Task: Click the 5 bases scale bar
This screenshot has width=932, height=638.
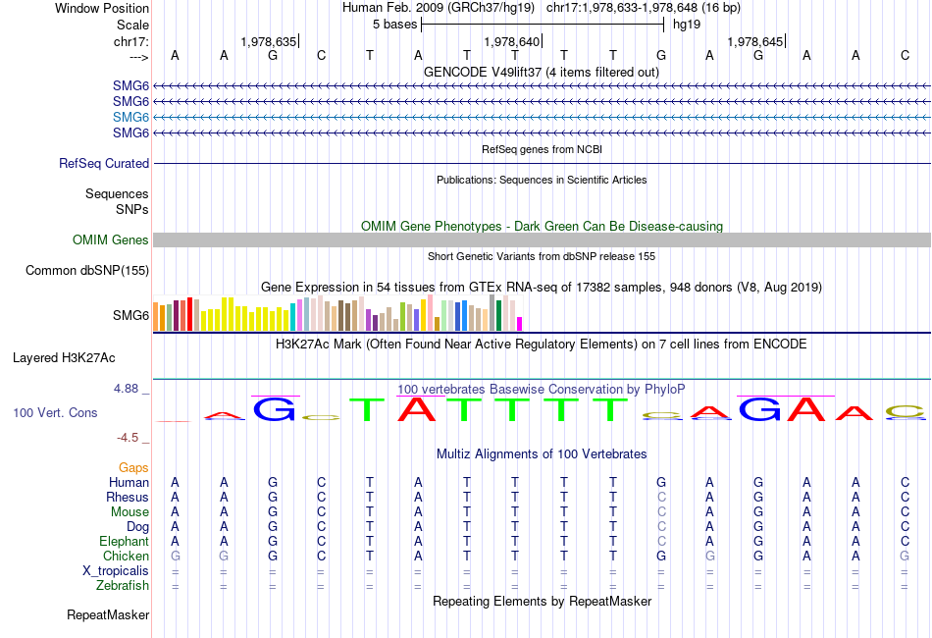Action: point(543,25)
